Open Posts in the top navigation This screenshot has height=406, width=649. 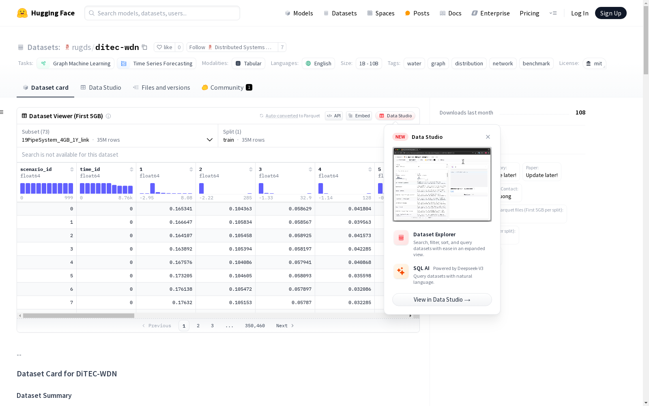tap(417, 13)
